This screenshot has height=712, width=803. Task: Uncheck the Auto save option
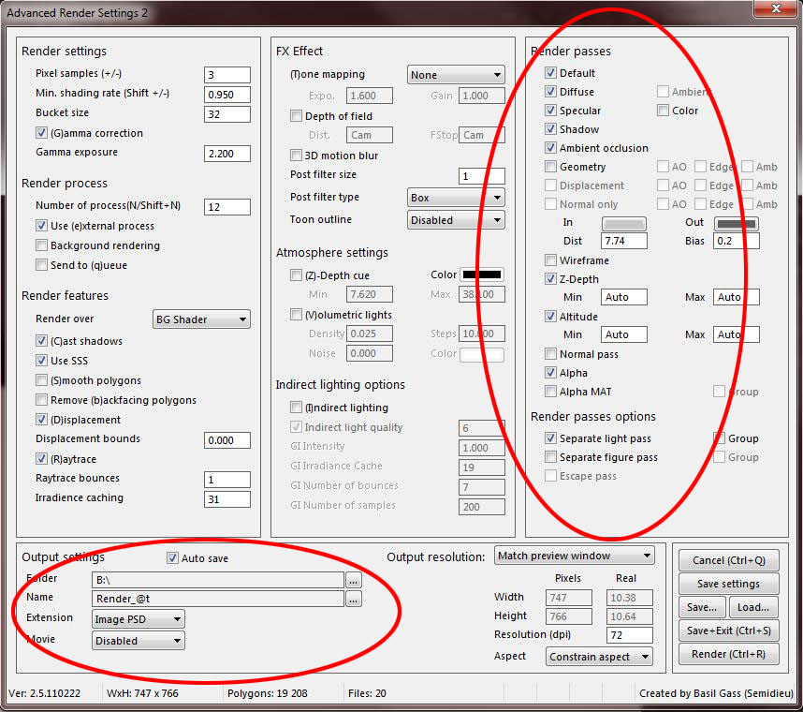click(x=172, y=558)
